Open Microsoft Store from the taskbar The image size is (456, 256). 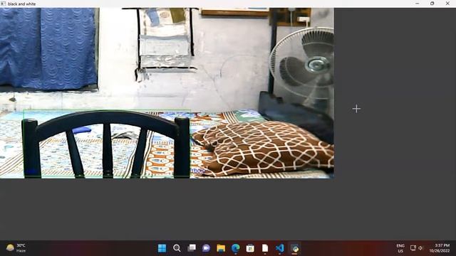[250, 248]
